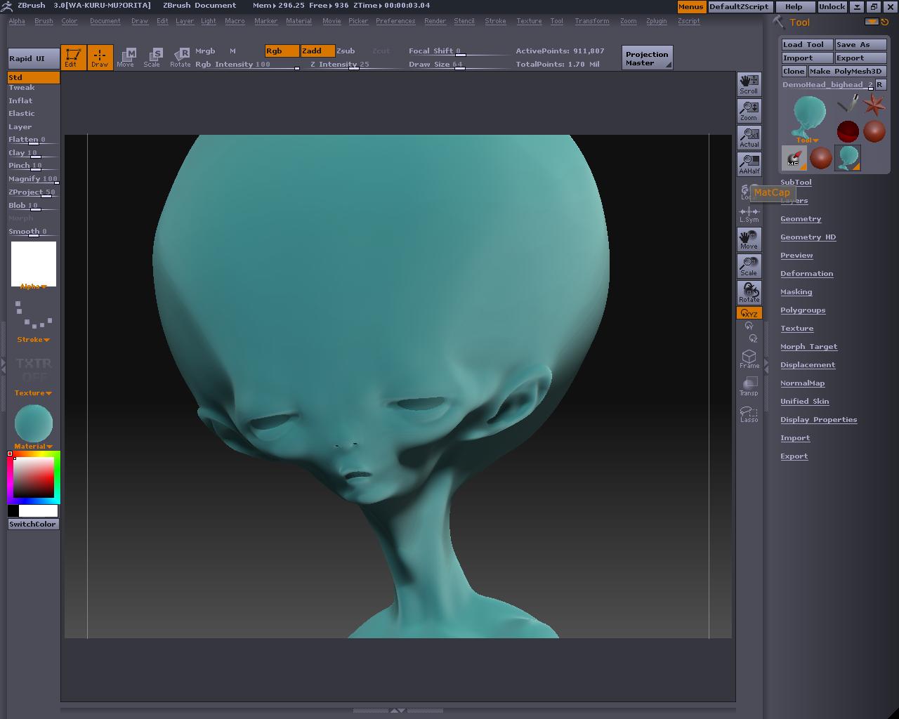Pick a color in the color picker square
Screen dimensions: 899x719
click(34, 477)
